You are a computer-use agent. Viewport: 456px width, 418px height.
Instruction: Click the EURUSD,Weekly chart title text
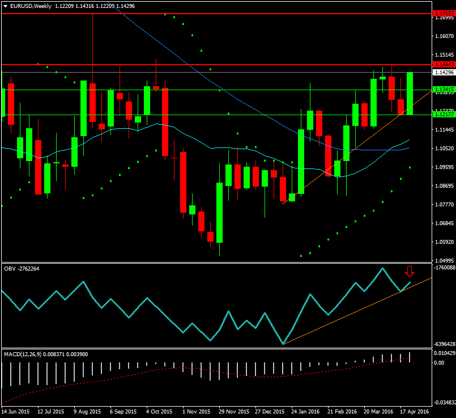(29, 6)
